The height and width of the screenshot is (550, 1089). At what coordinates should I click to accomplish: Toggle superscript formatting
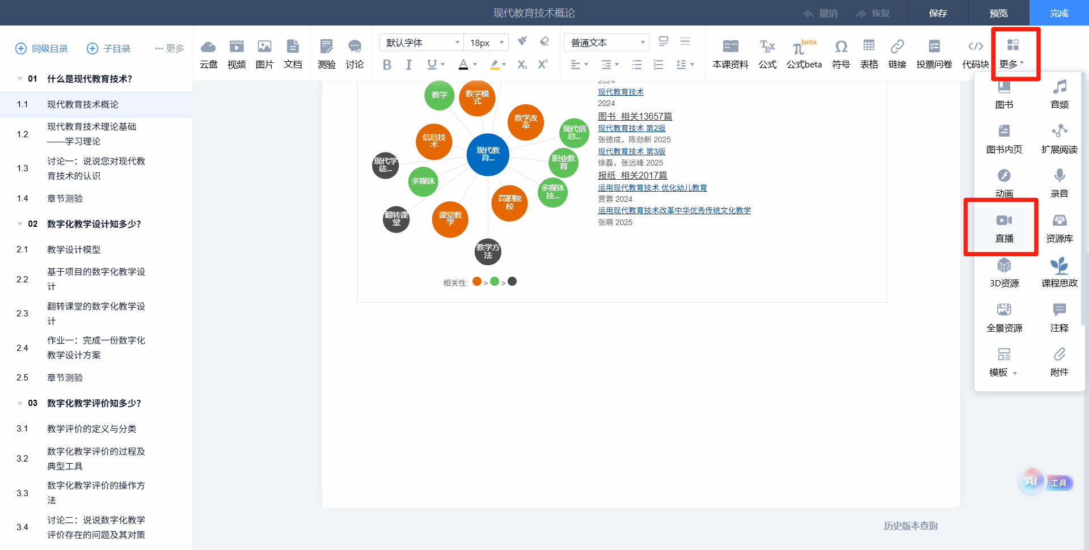pos(543,65)
